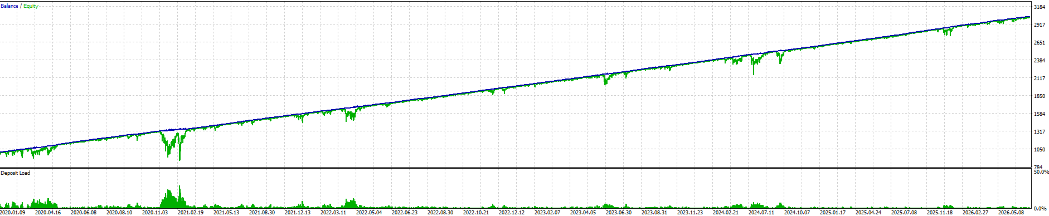
Task: Select the 2020.01.09 date label
Action: pyautogui.click(x=12, y=212)
